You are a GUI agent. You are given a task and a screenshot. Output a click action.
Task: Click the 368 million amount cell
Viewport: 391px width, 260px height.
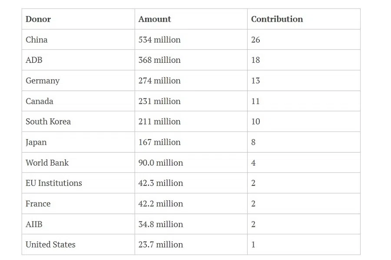tap(159, 60)
